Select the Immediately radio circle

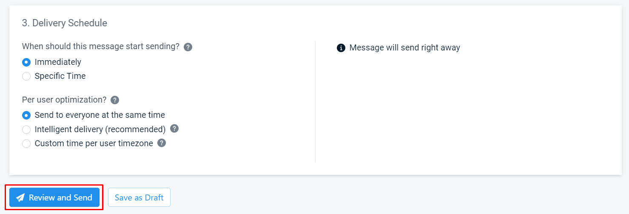[x=26, y=62]
